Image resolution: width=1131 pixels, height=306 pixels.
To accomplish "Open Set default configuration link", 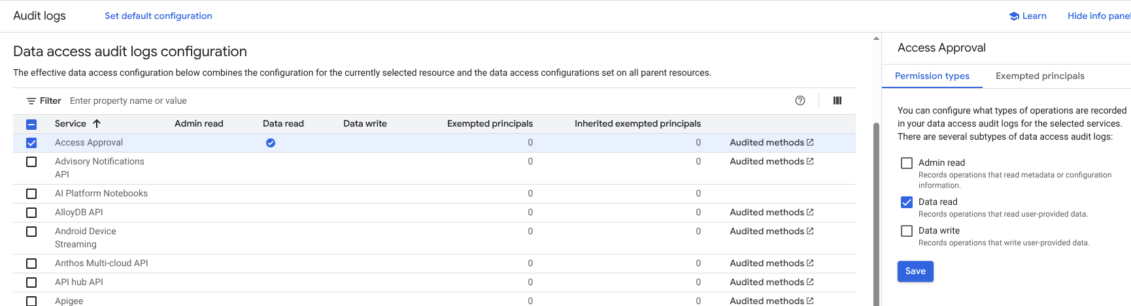I will [158, 16].
